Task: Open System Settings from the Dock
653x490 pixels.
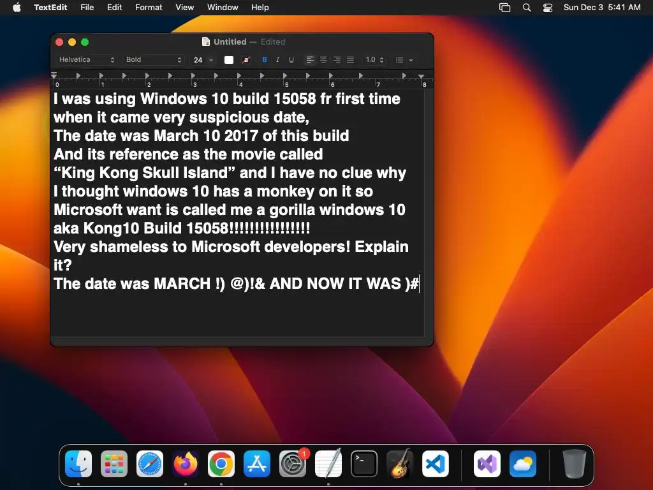Action: click(x=293, y=464)
